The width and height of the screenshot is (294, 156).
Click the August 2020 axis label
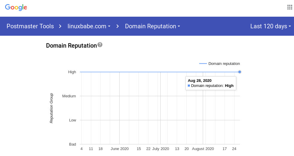(203, 149)
